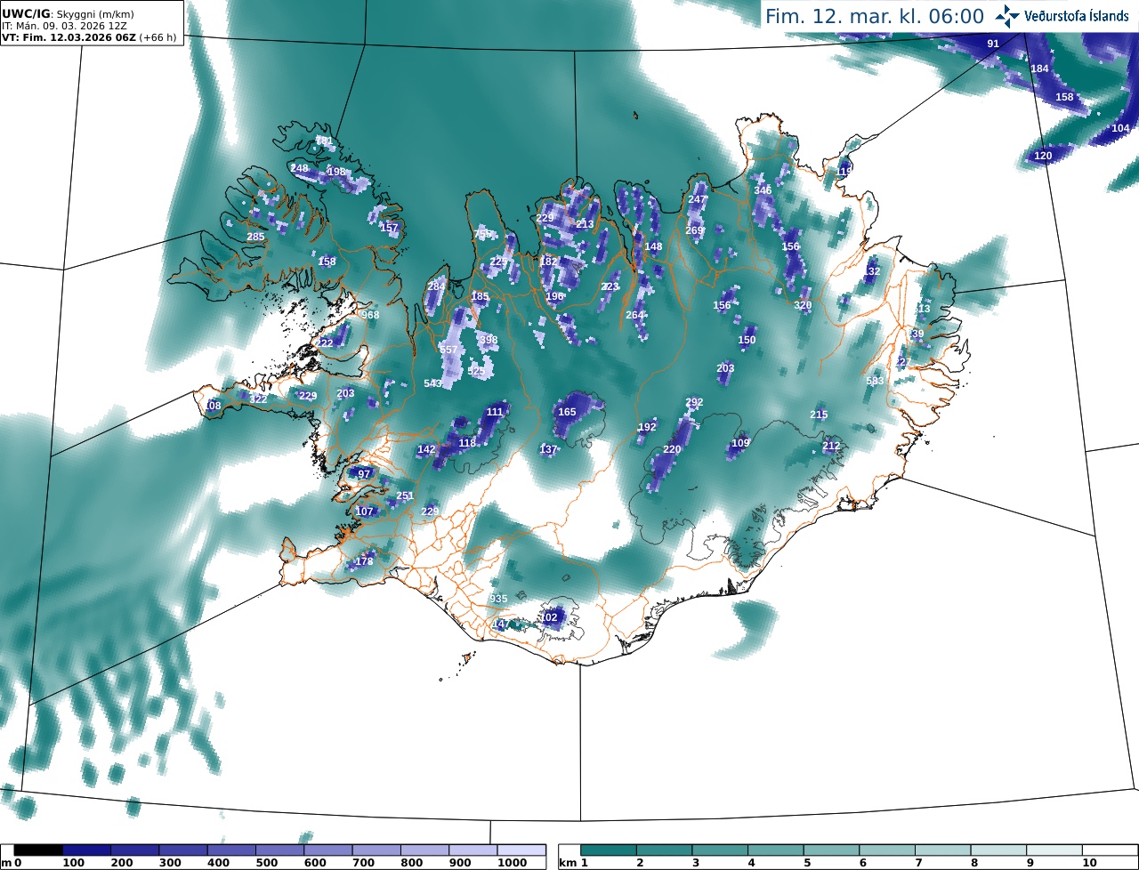Click the visibility value 120 offshore northeast
This screenshot has height=870, width=1139.
point(1043,156)
